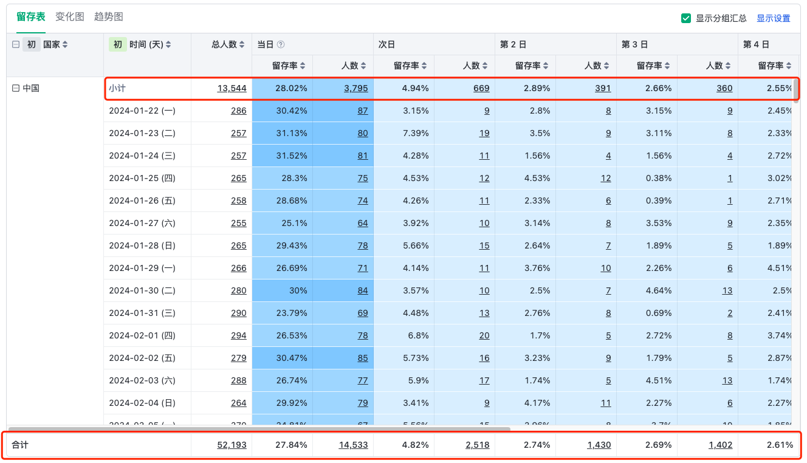The height and width of the screenshot is (463, 807).
Task: Open the 13,544 subtotal link
Action: (233, 88)
